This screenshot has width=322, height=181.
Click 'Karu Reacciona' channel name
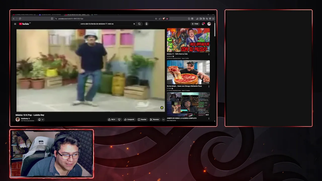point(171,121)
